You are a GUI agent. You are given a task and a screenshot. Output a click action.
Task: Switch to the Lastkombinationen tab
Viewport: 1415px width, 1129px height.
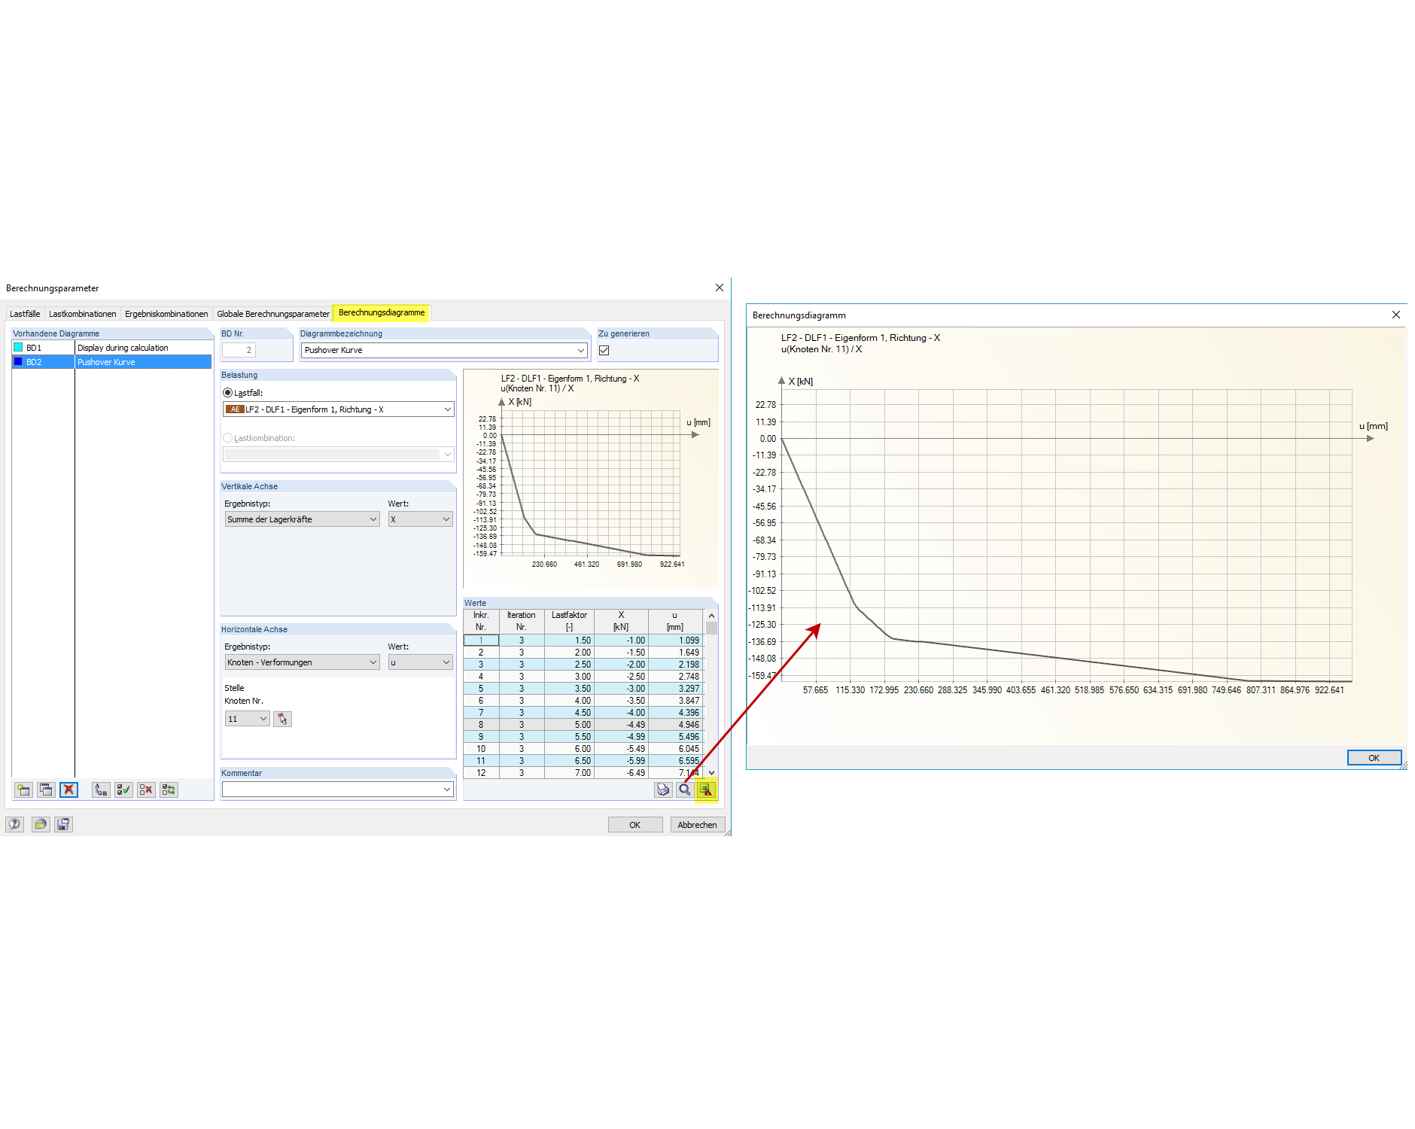(x=83, y=314)
